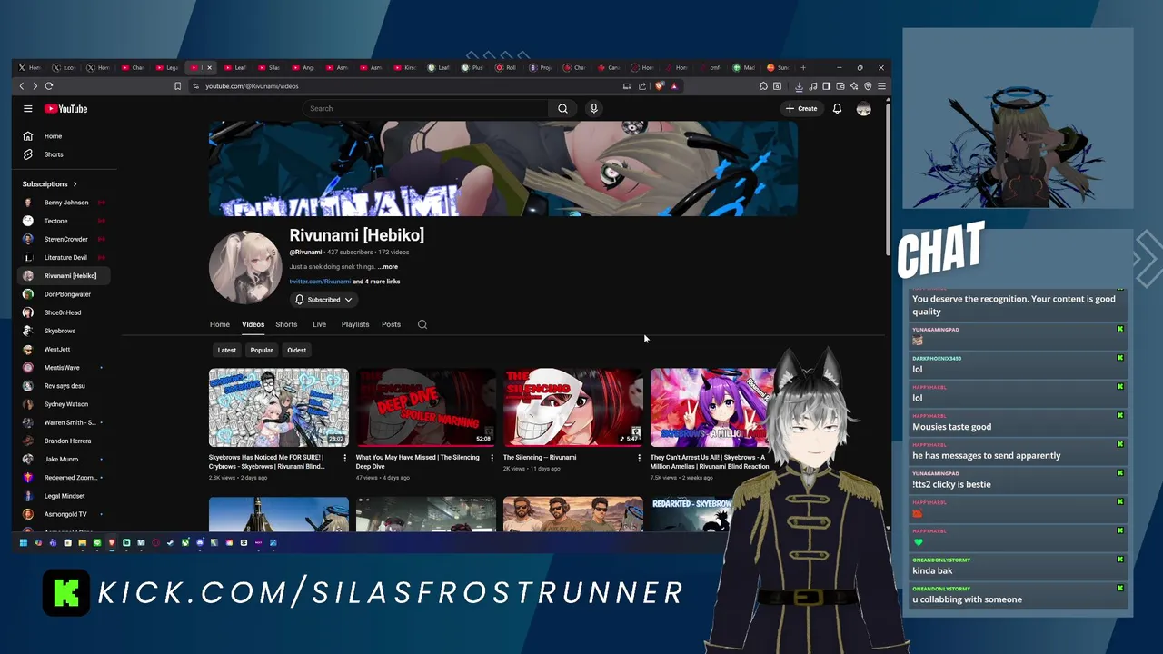This screenshot has height=654, width=1163.
Task: Open browser downloads icon
Action: coord(799,86)
